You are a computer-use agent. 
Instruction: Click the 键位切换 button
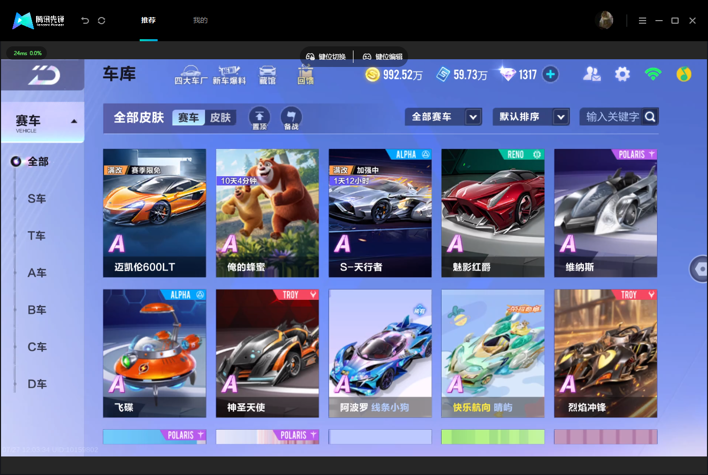coord(326,57)
